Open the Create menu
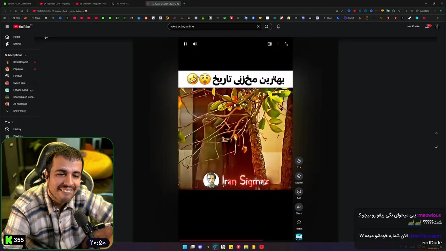446x251 pixels. tap(413, 26)
